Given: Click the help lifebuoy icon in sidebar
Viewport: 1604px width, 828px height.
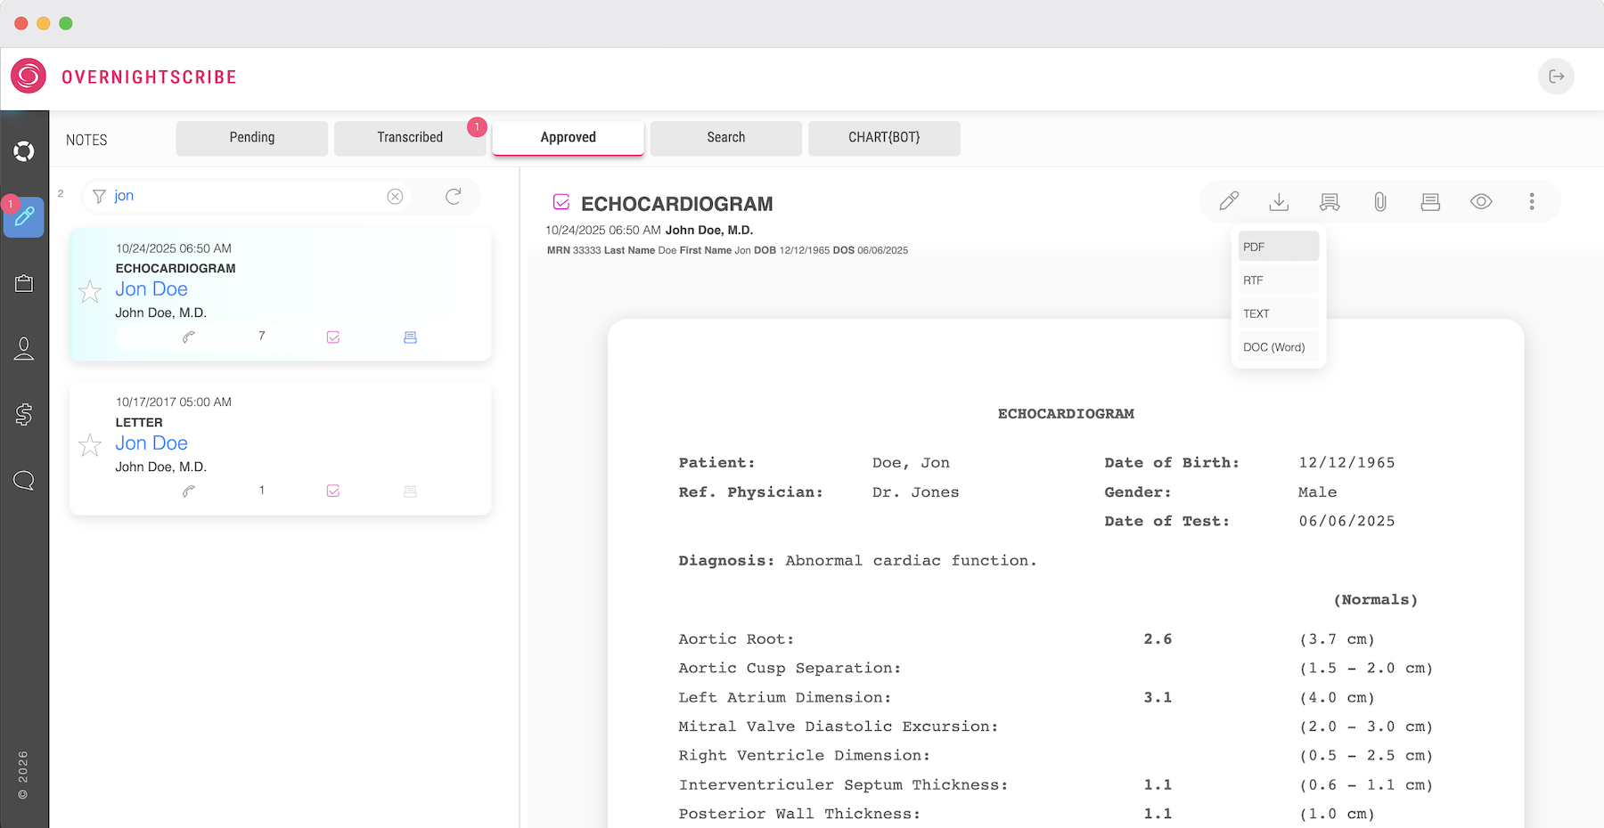Looking at the screenshot, I should (x=24, y=151).
